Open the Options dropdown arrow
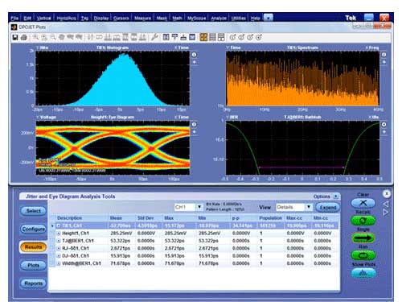402x302 pixels. [x=335, y=197]
